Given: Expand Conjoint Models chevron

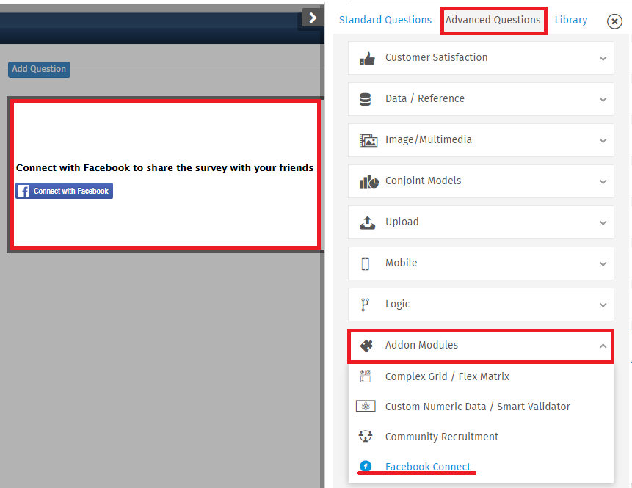Looking at the screenshot, I should coord(603,182).
